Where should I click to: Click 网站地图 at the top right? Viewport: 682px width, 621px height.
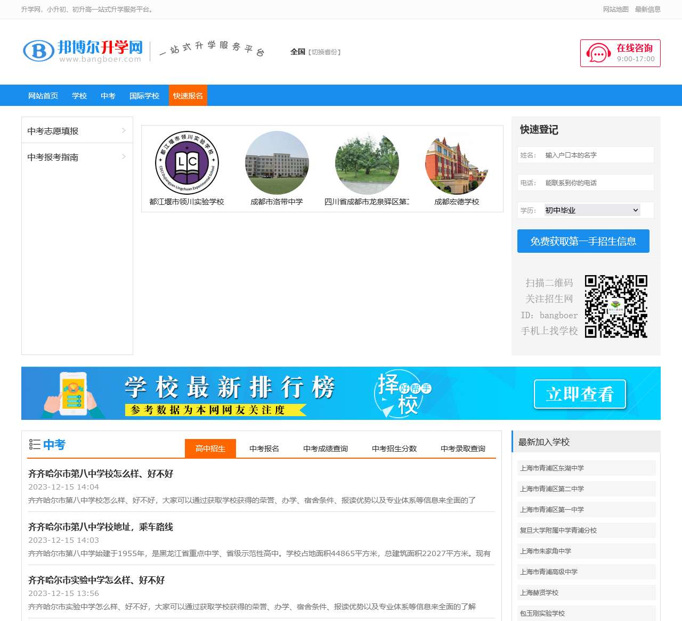tap(616, 9)
